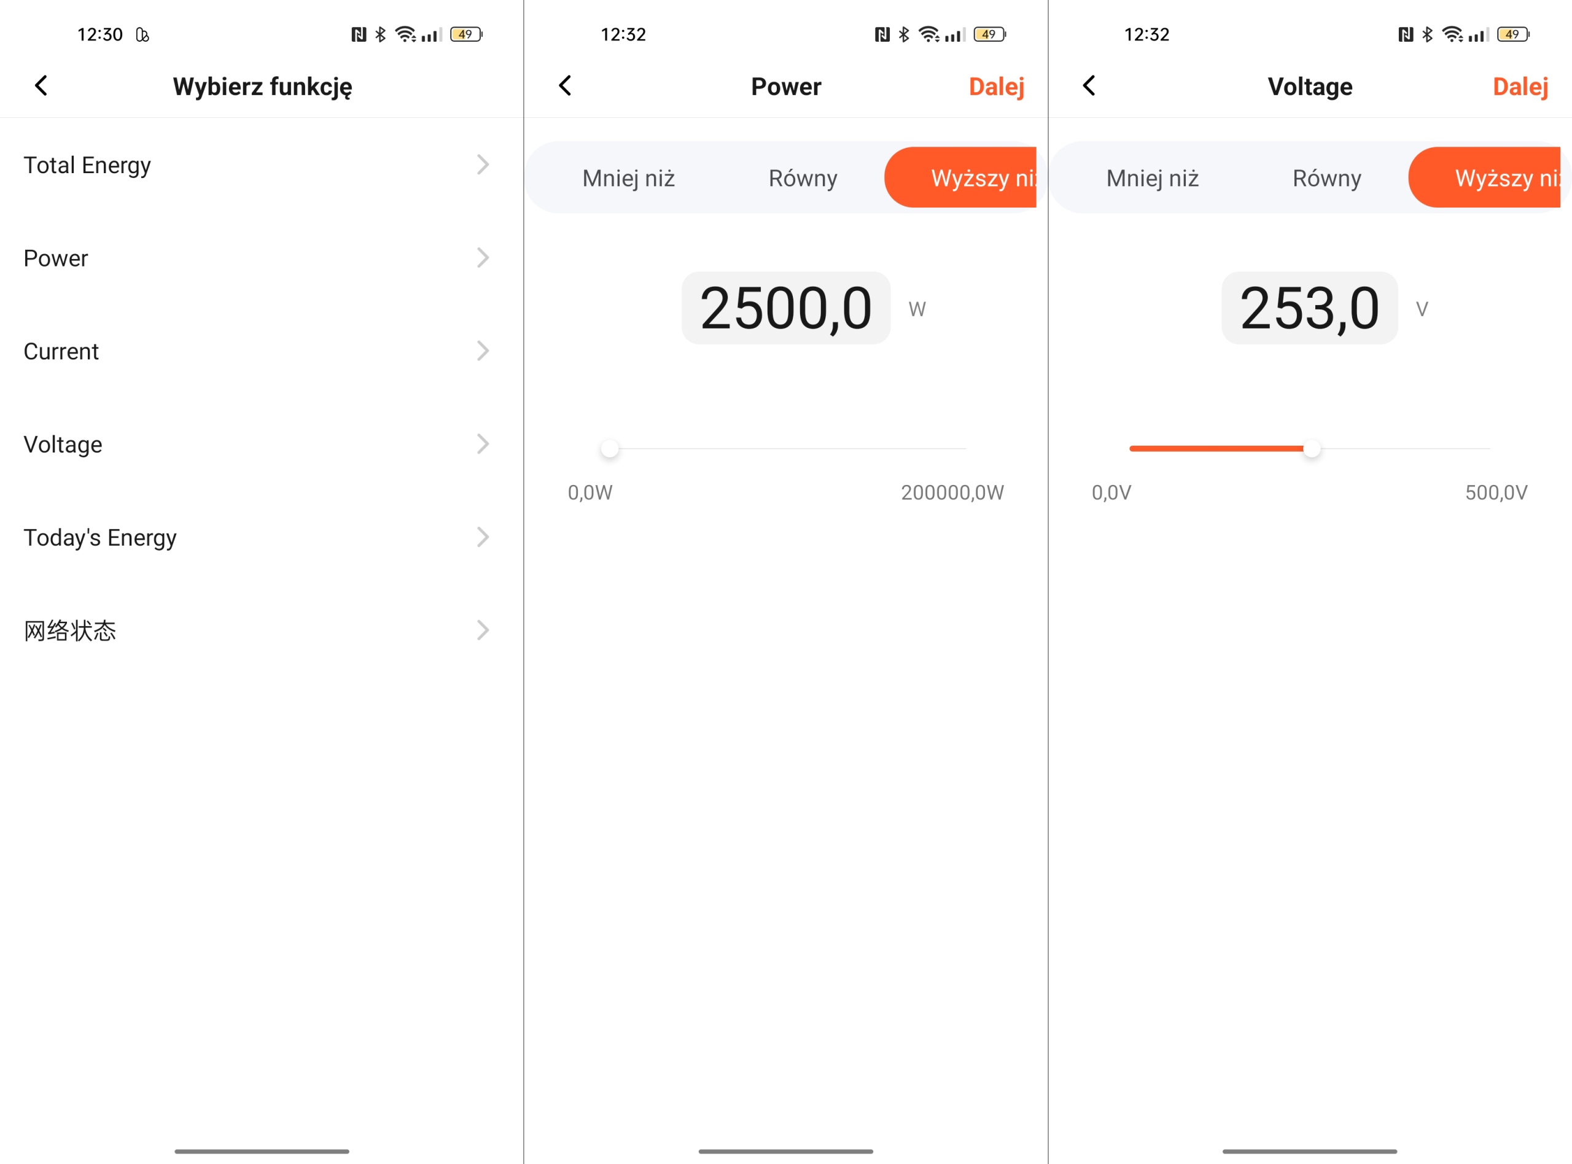Tap Dalej on Voltage screen
Screen dimensions: 1572x1164
tap(1520, 87)
